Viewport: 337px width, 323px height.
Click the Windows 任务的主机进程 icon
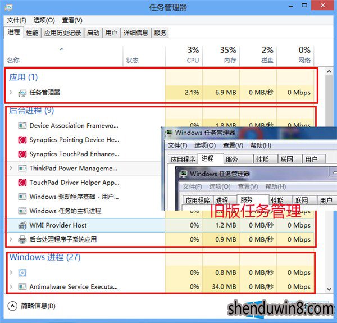coord(22,211)
